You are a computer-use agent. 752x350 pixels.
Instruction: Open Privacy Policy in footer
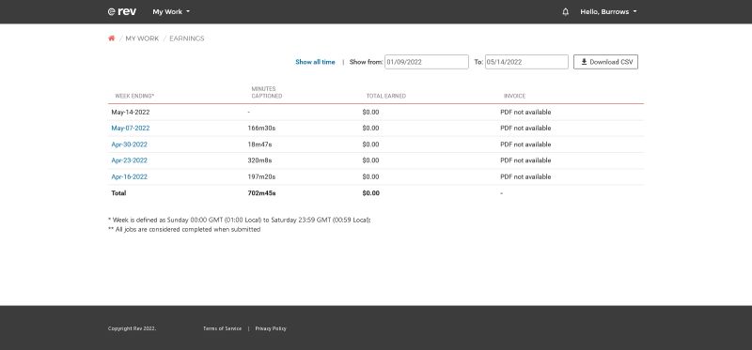pyautogui.click(x=271, y=328)
